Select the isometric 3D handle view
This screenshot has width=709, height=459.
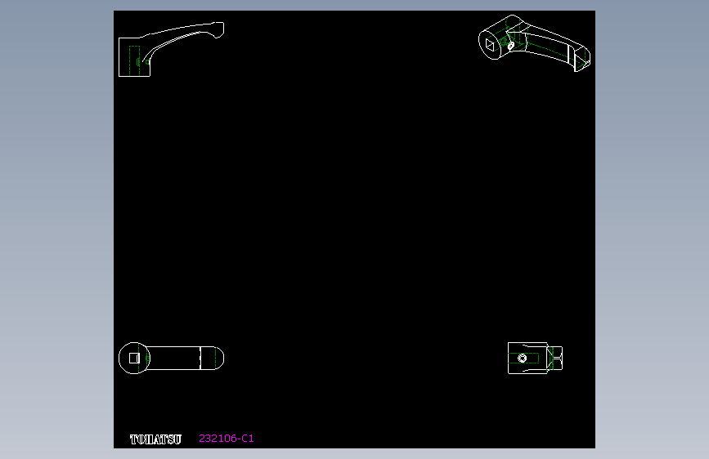coord(535,43)
